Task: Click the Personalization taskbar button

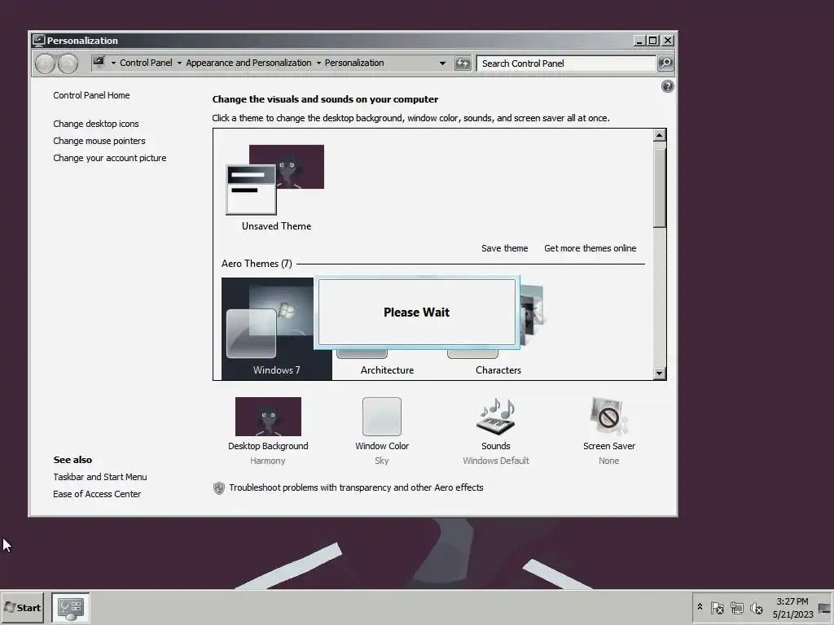Action: [71, 607]
